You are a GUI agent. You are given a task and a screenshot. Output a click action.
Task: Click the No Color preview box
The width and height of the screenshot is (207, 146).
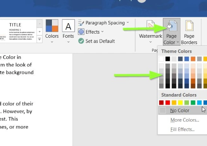[x=163, y=110]
